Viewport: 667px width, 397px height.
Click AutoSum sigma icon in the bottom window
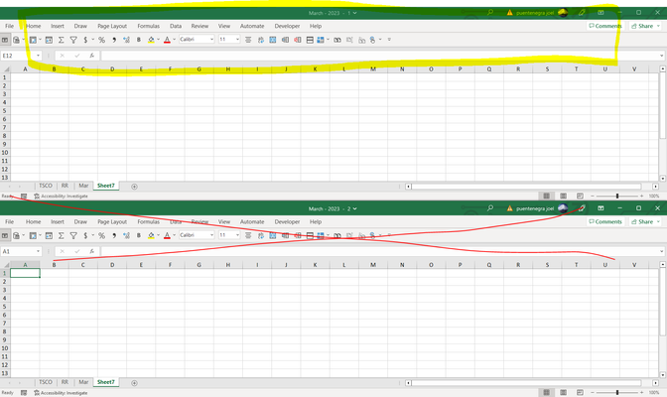pos(62,235)
